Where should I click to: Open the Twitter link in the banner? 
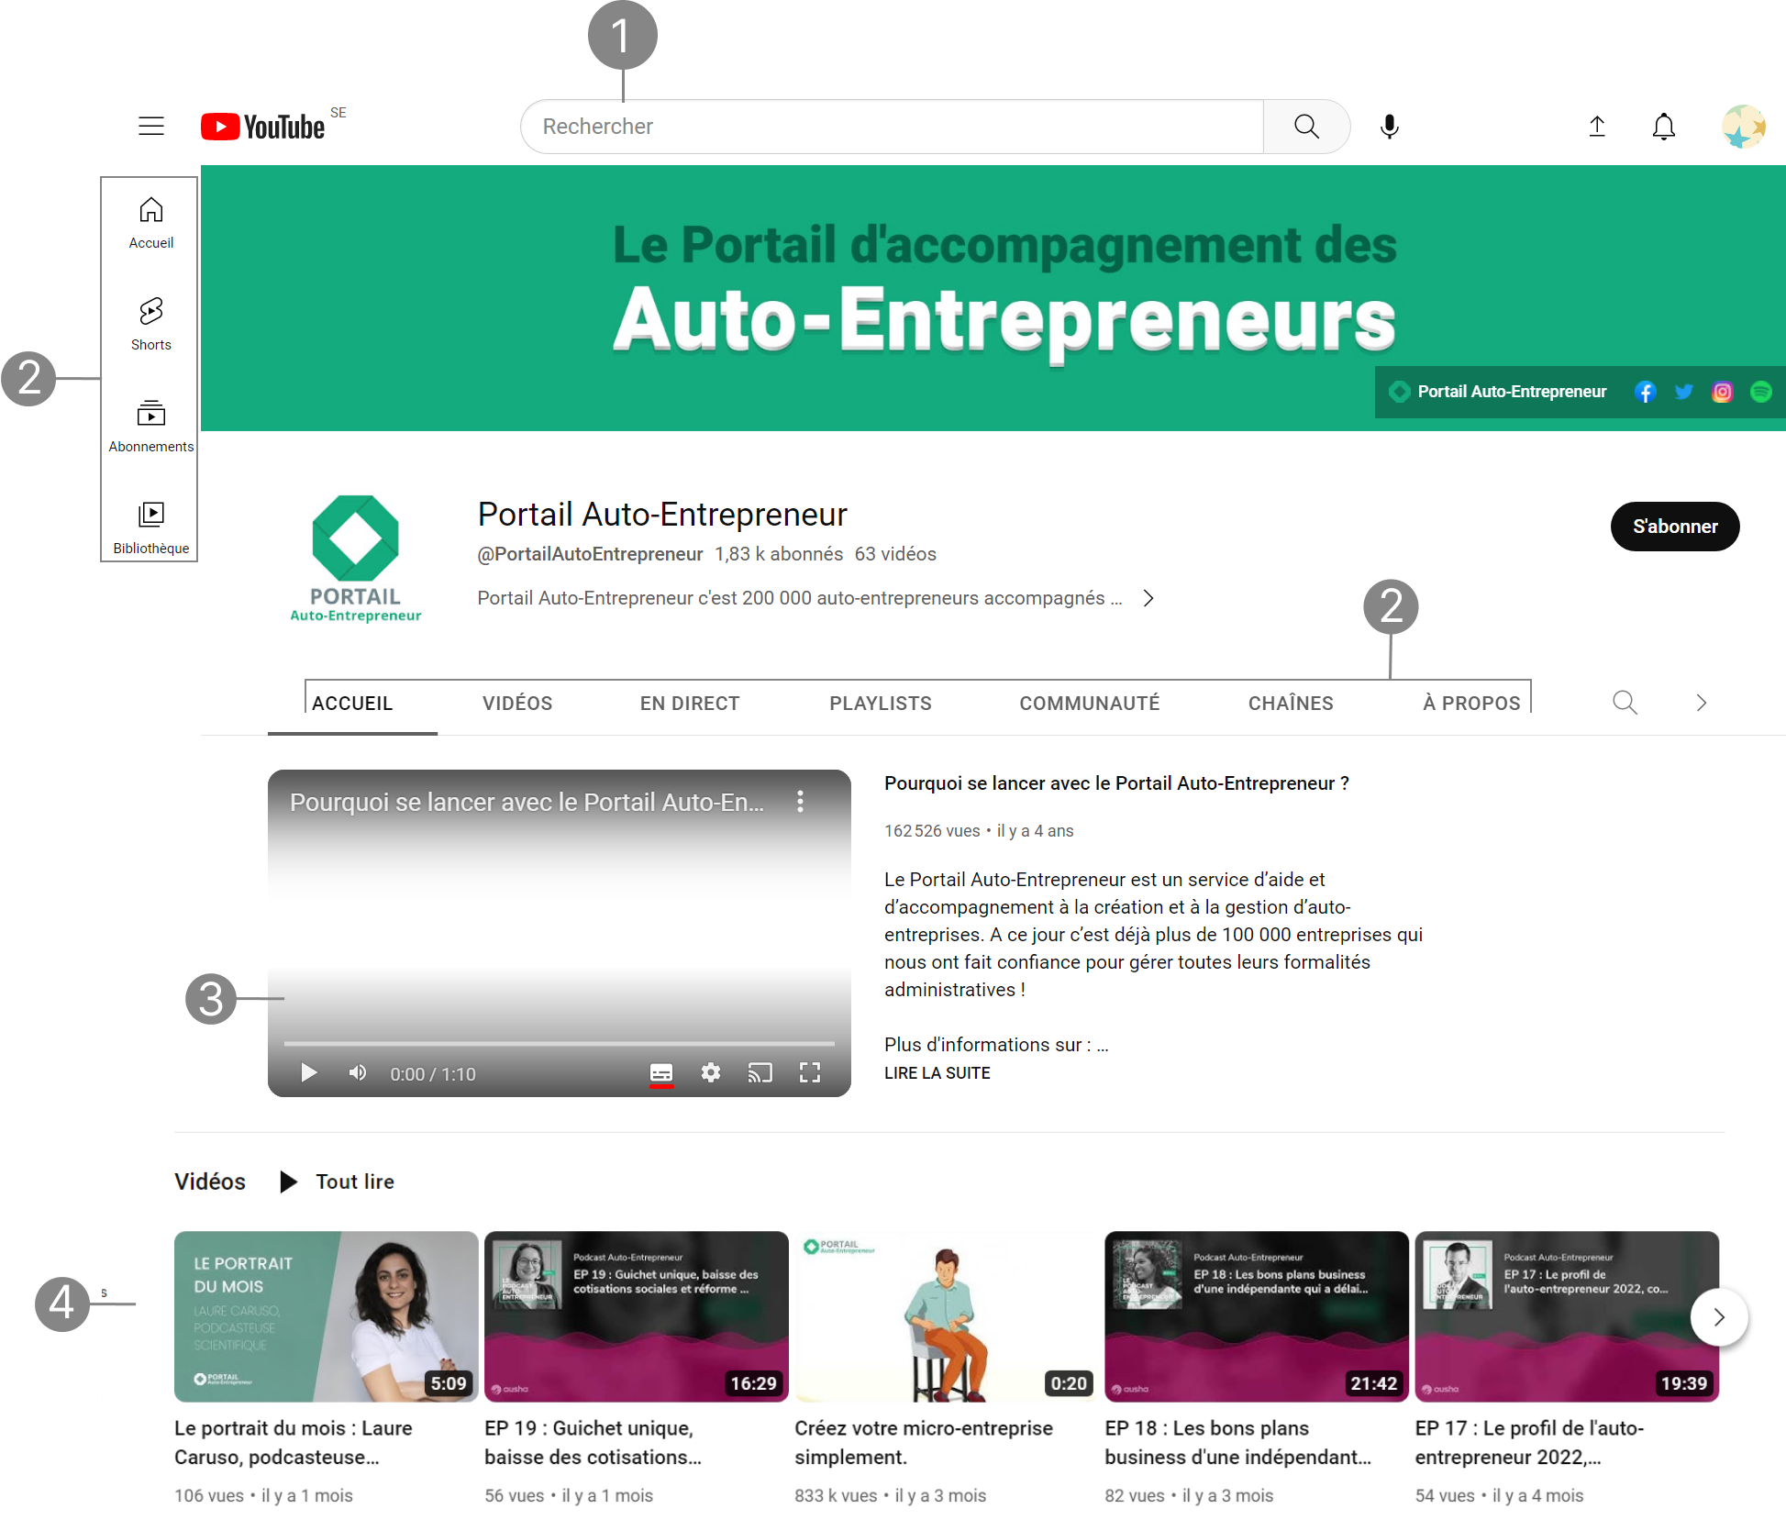click(1684, 393)
